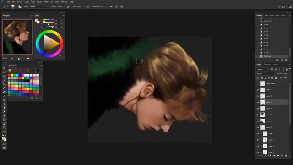Open History panel menu
Screen dimensions: 293x165
point(289,15)
